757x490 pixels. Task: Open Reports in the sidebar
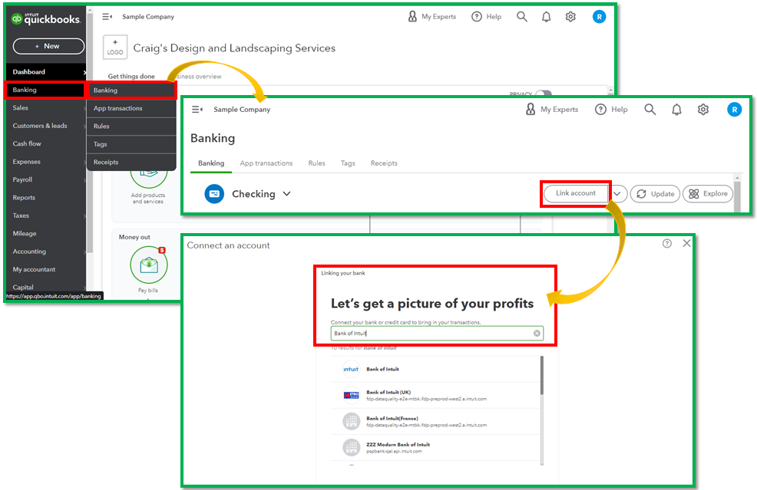pyautogui.click(x=46, y=198)
